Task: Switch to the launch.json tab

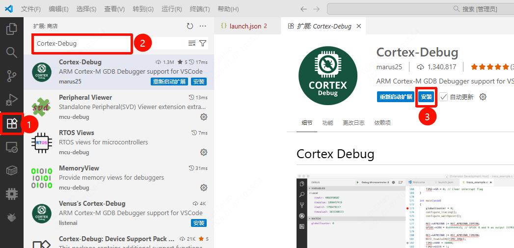Action: point(245,26)
